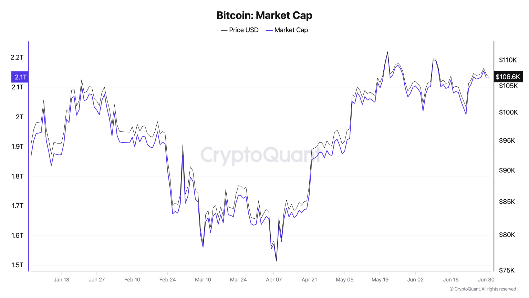The image size is (529, 298).
Task: Click the 2.2T left axis label
Action: point(17,57)
